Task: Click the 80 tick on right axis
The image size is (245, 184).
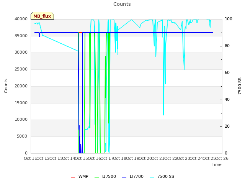Action: click(227, 46)
